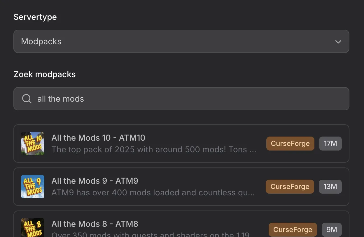Click the All the Mods 10 pack thumbnail
Screen dimensions: 364x237
click(x=33, y=143)
